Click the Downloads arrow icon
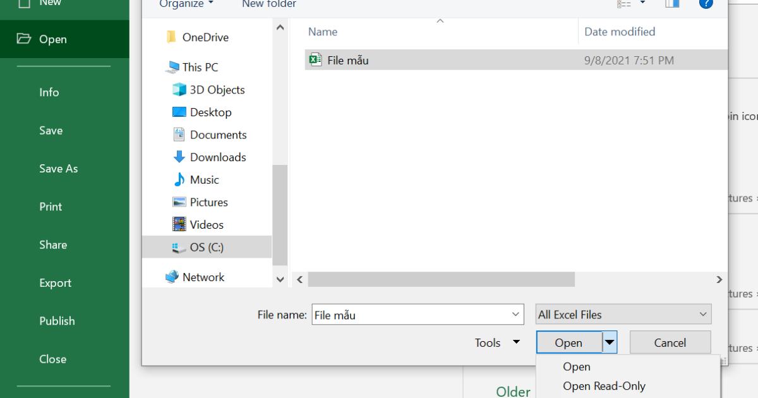Image resolution: width=758 pixels, height=398 pixels. [179, 157]
